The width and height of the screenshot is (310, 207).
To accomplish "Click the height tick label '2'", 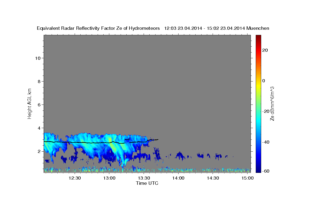I will [39, 151].
